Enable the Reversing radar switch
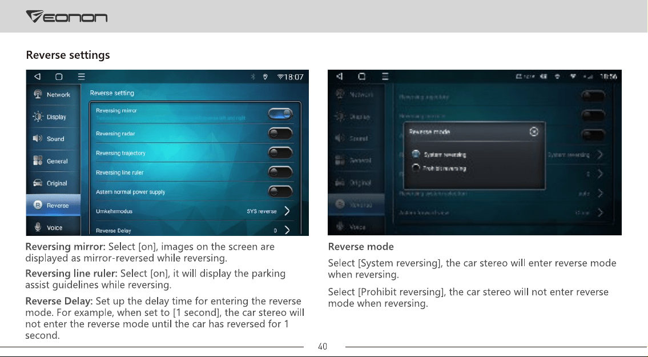This screenshot has height=357, width=648. (280, 133)
